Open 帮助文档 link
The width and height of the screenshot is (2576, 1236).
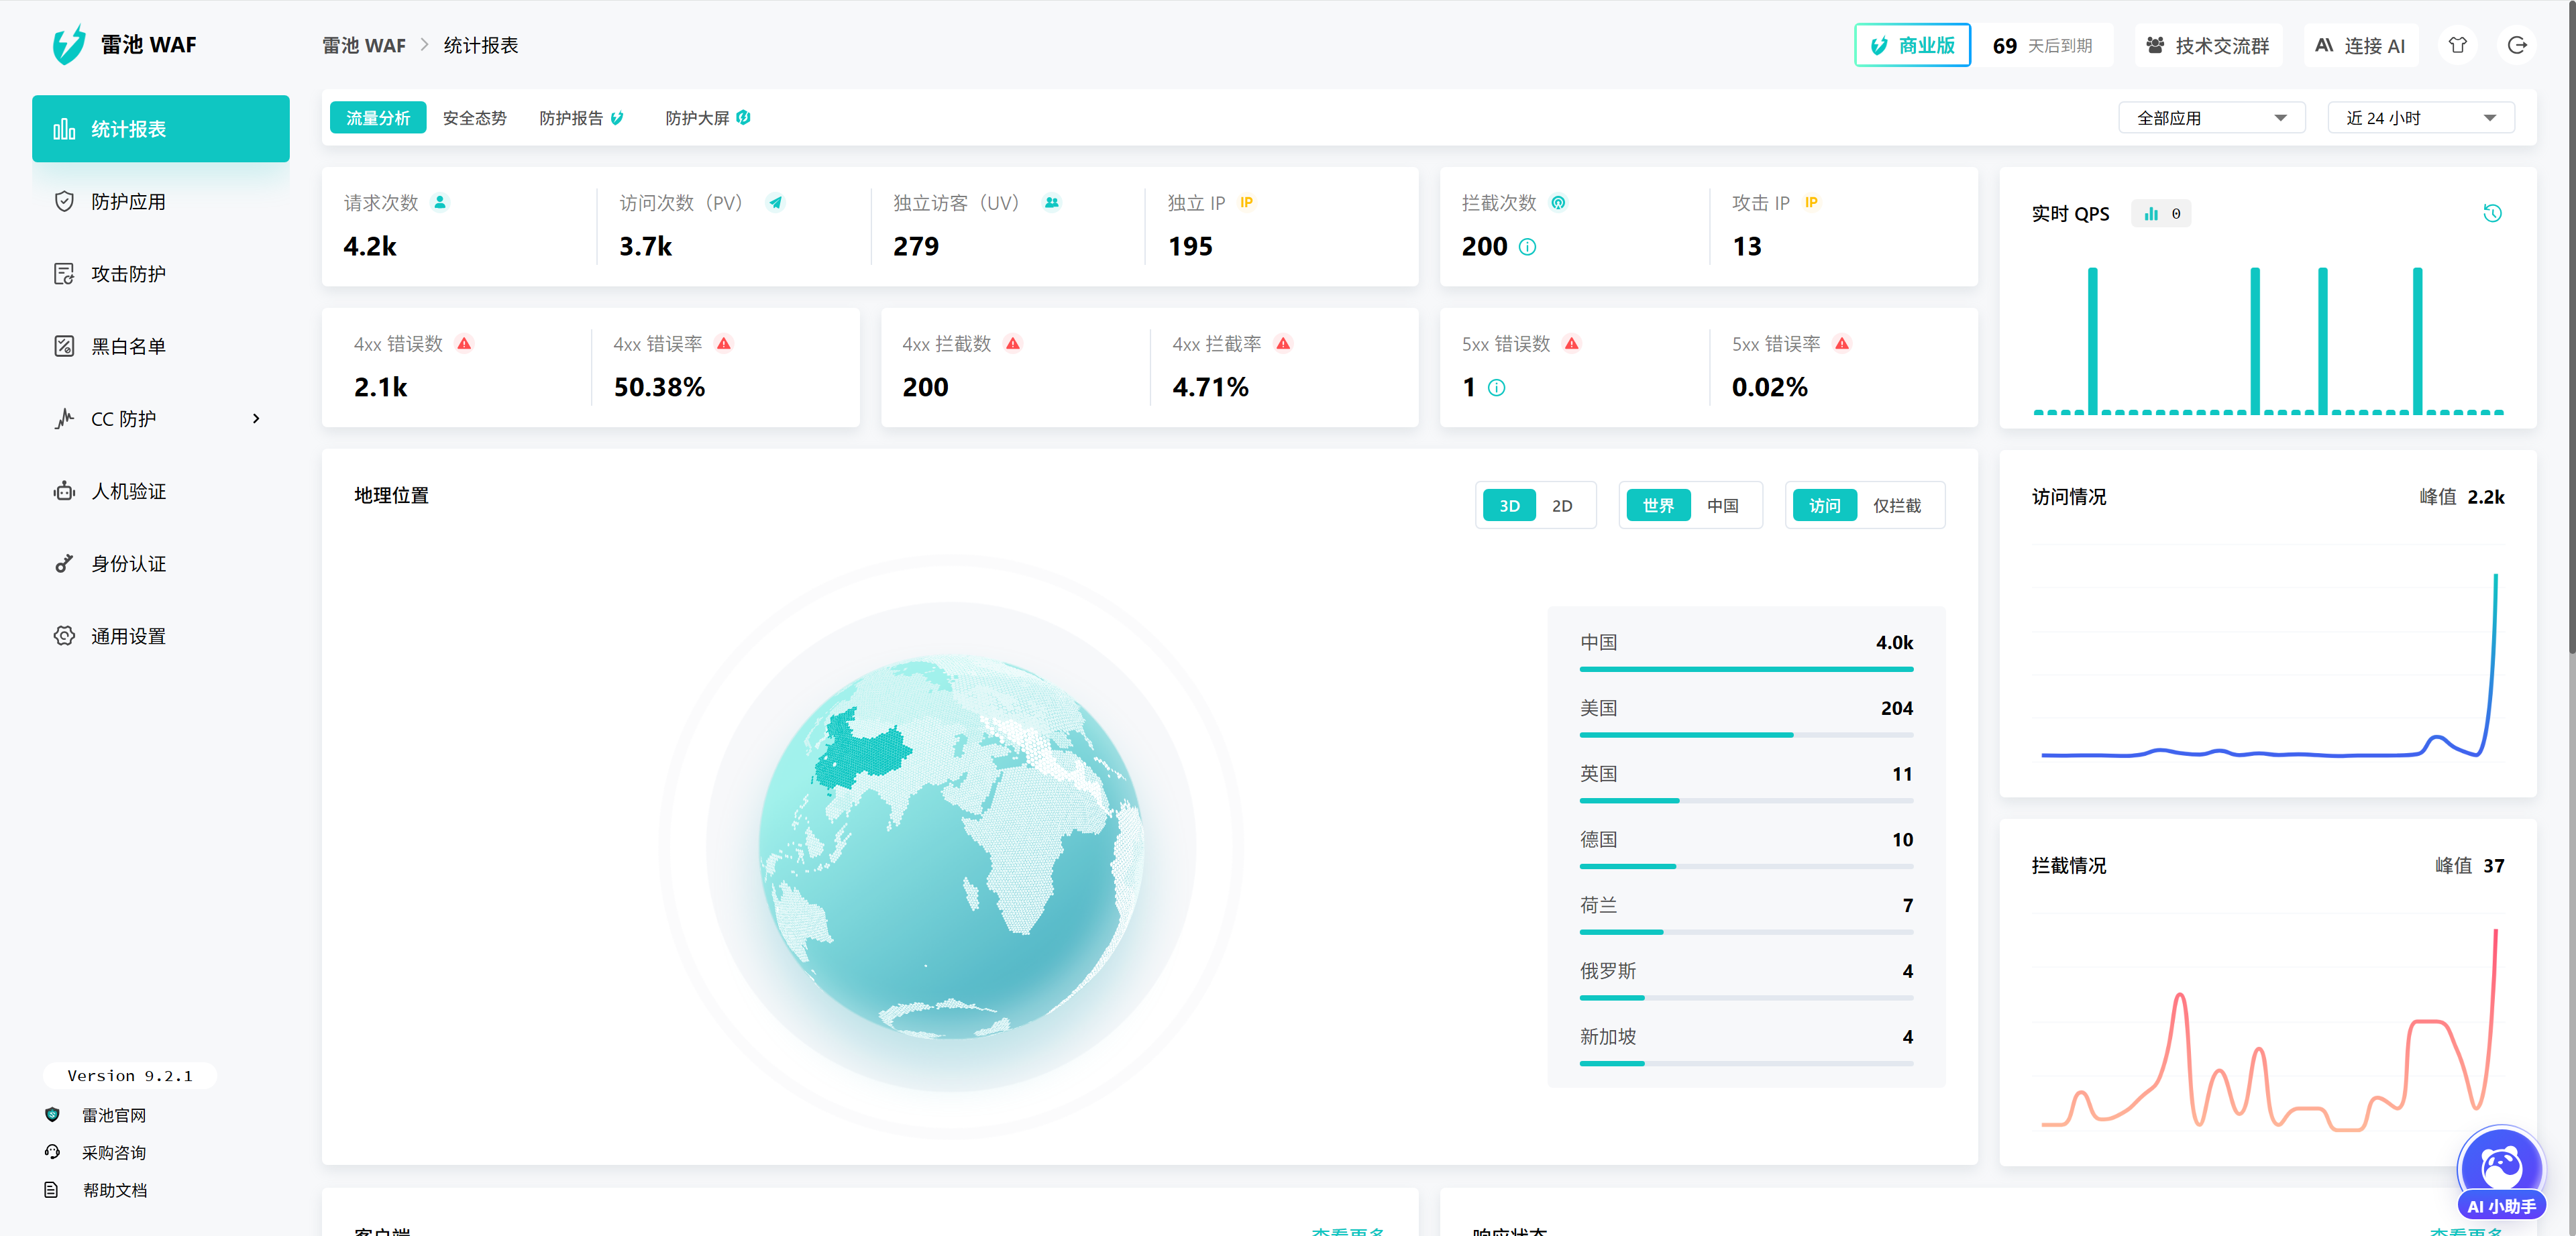point(114,1190)
